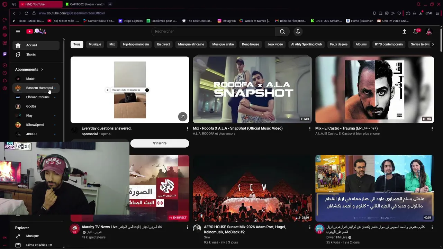Select the Tous filter chip
The height and width of the screenshot is (249, 443).
click(x=77, y=44)
